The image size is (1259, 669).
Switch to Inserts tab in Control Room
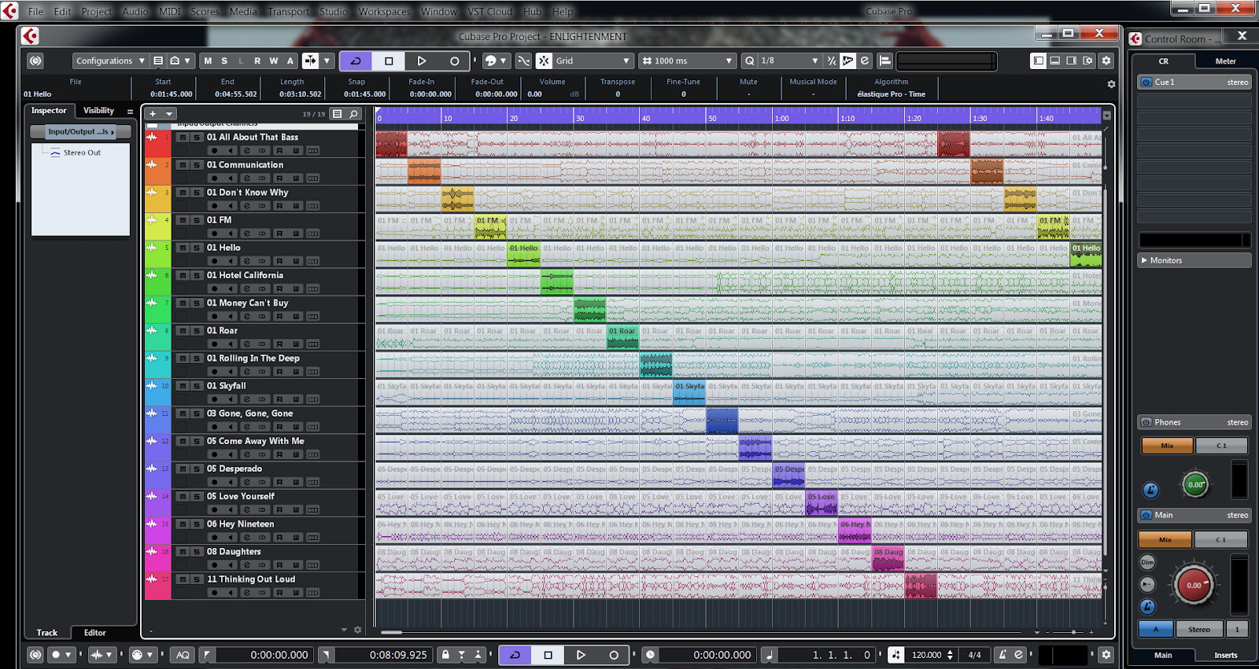[1225, 655]
